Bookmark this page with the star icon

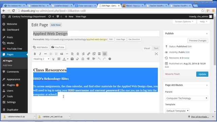click(202, 11)
